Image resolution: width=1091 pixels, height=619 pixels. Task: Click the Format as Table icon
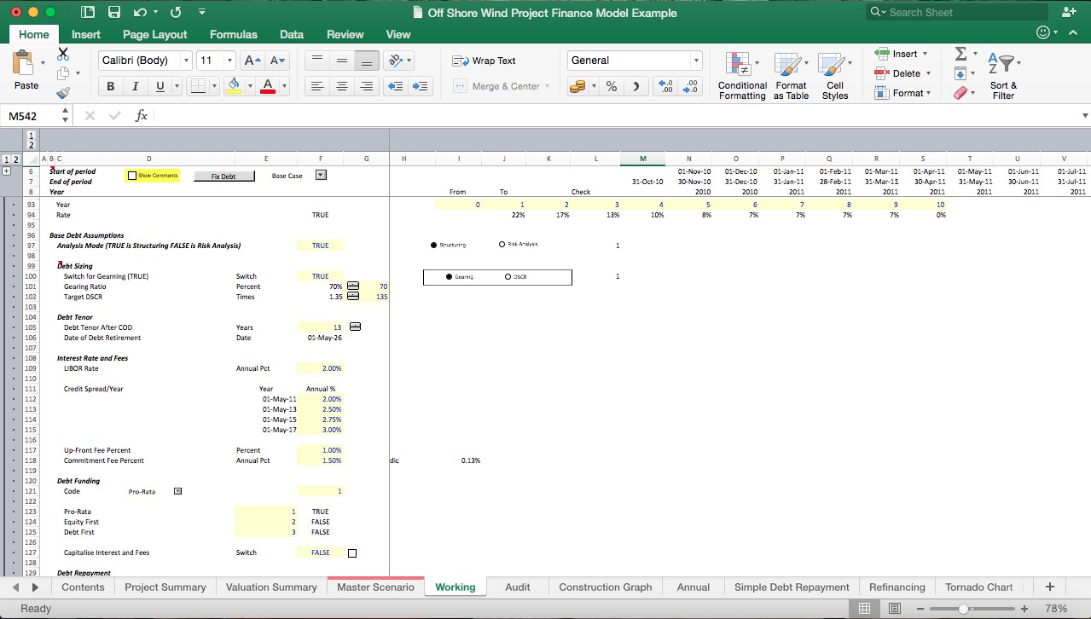pos(790,75)
